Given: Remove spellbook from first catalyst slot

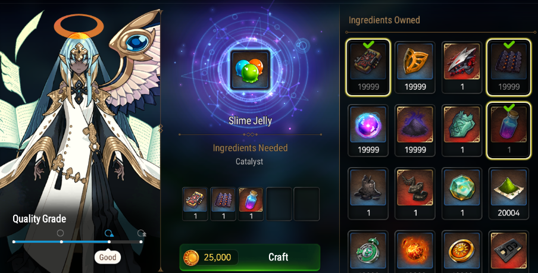Looking at the screenshot, I should tap(195, 204).
